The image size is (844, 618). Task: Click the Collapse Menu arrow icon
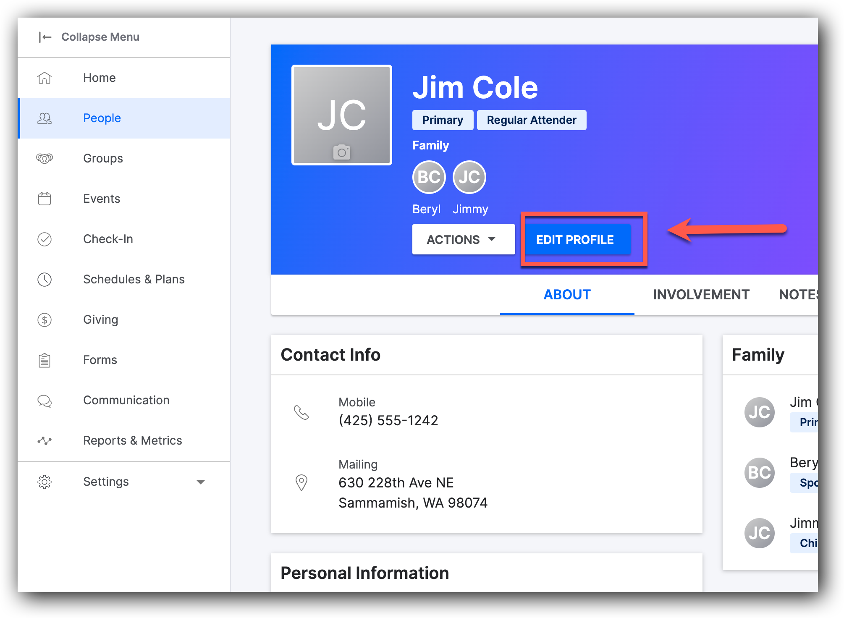(45, 37)
